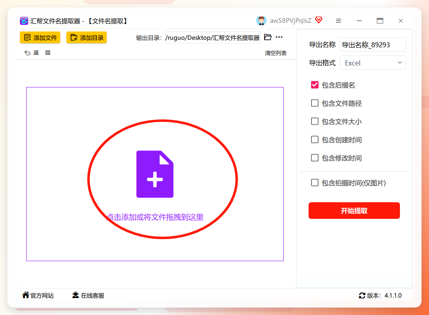Click the user avatar icon
This screenshot has width=429, height=315.
pyautogui.click(x=261, y=21)
